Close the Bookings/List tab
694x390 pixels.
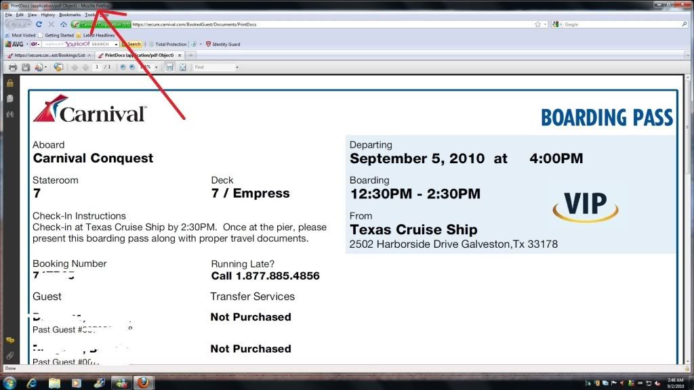pos(89,56)
